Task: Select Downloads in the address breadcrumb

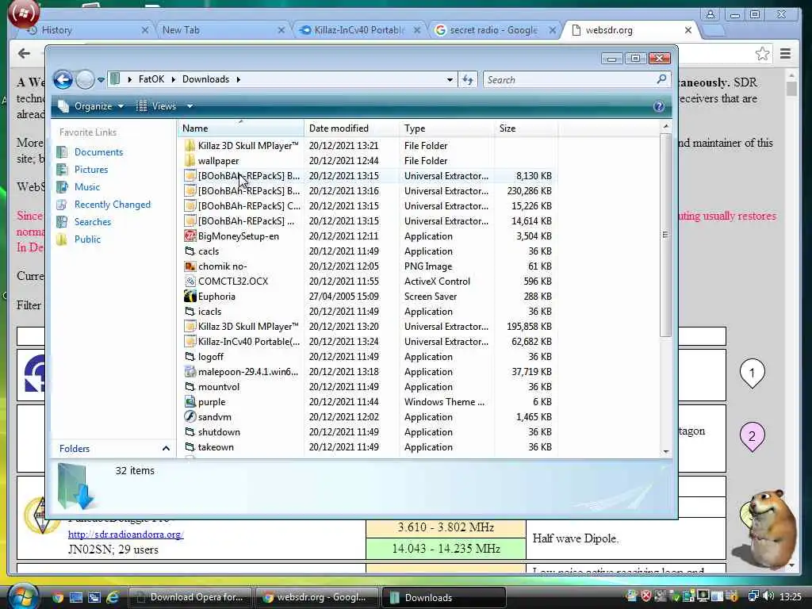Action: pyautogui.click(x=205, y=79)
